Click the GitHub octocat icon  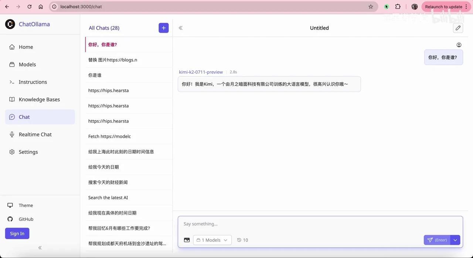[x=10, y=219]
